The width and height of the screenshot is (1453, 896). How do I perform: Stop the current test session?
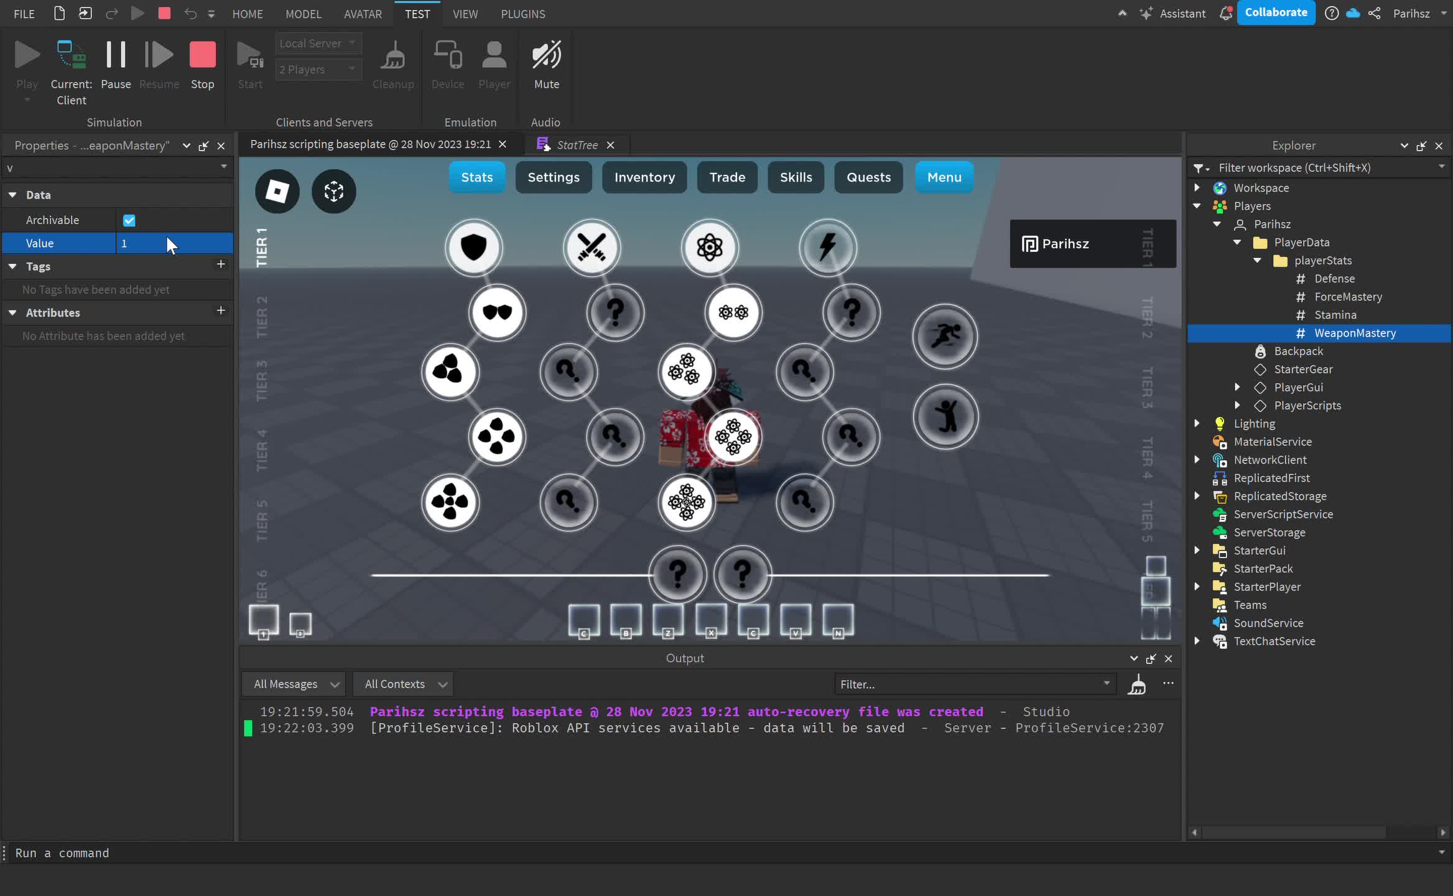(202, 55)
